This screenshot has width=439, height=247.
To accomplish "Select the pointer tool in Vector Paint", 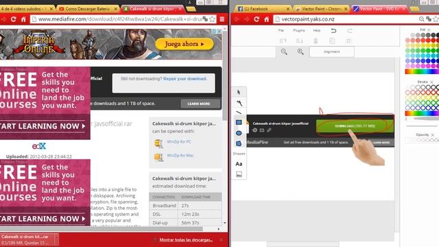I will pyautogui.click(x=239, y=92).
